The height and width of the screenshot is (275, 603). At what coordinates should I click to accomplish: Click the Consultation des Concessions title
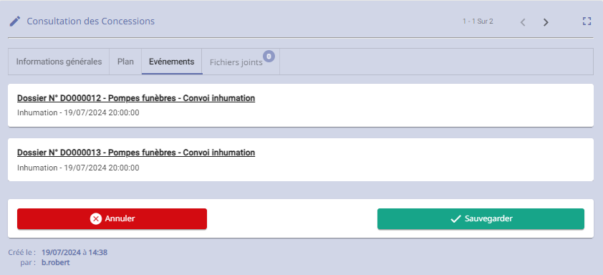tap(90, 21)
